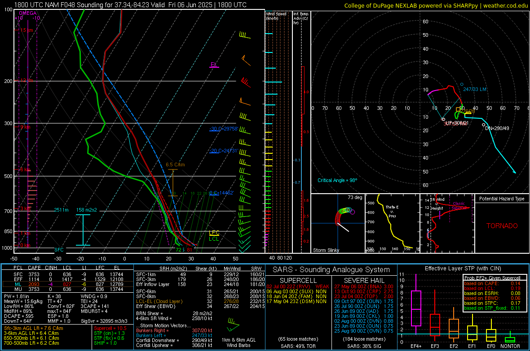Click the EF2 axis label
This screenshot has width=530, height=351.
click(454, 346)
